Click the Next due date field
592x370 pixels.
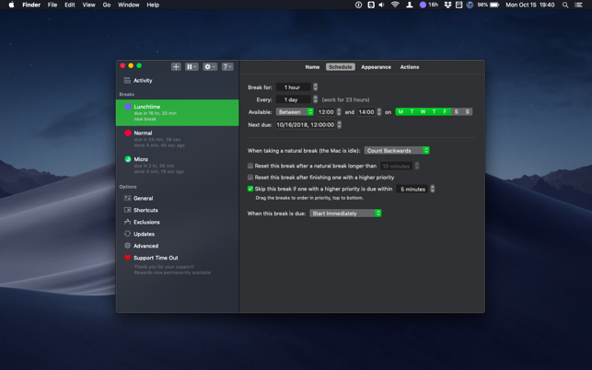pos(306,124)
